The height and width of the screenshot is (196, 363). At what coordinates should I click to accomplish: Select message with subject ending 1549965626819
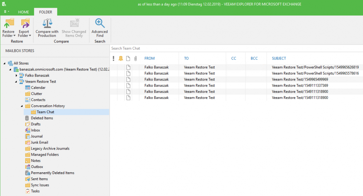pos(236,67)
